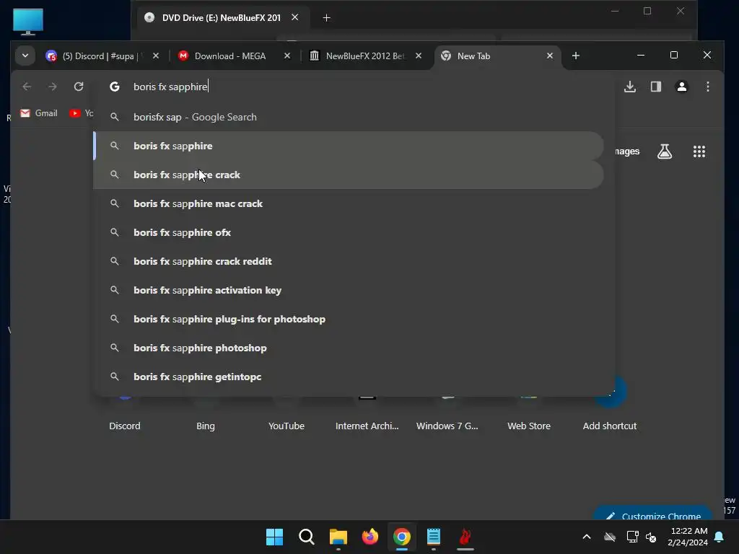
Task: Open the Gmail bookmark
Action: tap(39, 113)
